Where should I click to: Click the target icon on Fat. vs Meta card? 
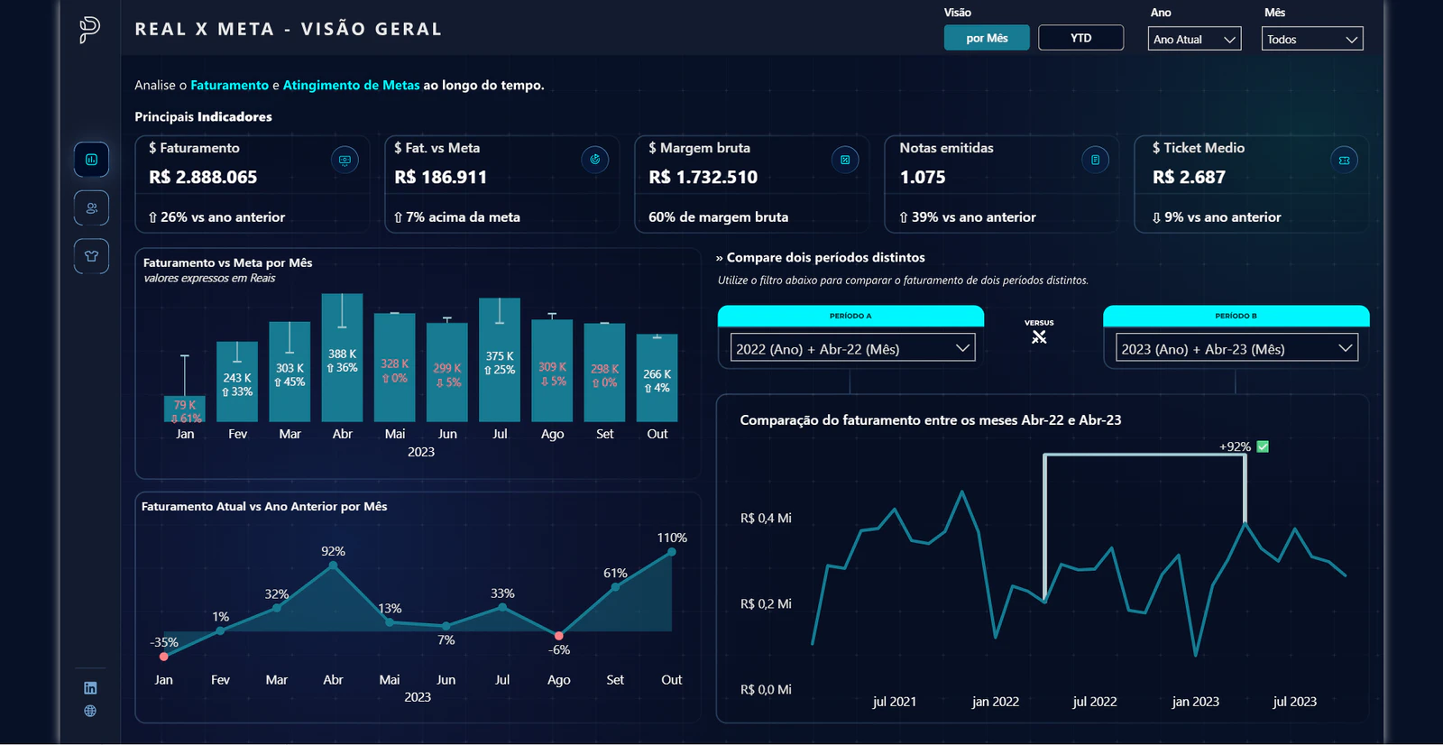pos(594,160)
